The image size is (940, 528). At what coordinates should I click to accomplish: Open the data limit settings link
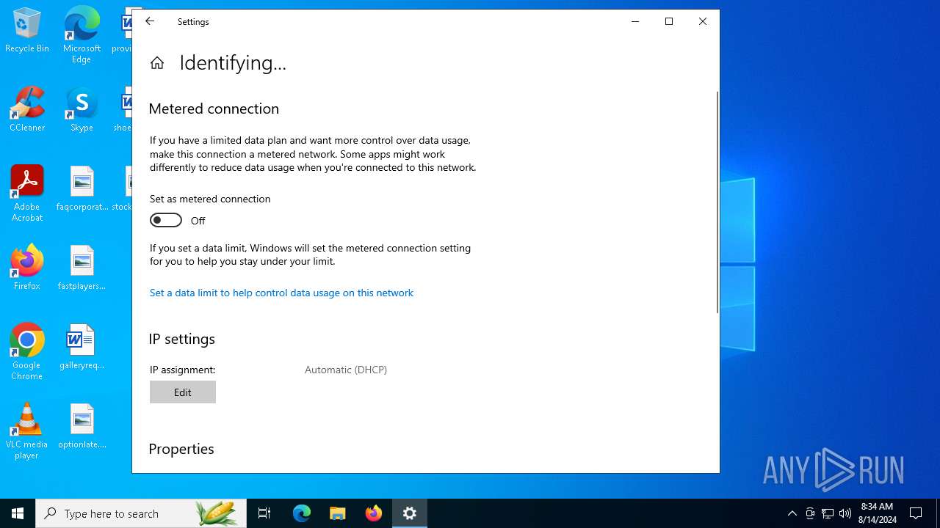(281, 293)
